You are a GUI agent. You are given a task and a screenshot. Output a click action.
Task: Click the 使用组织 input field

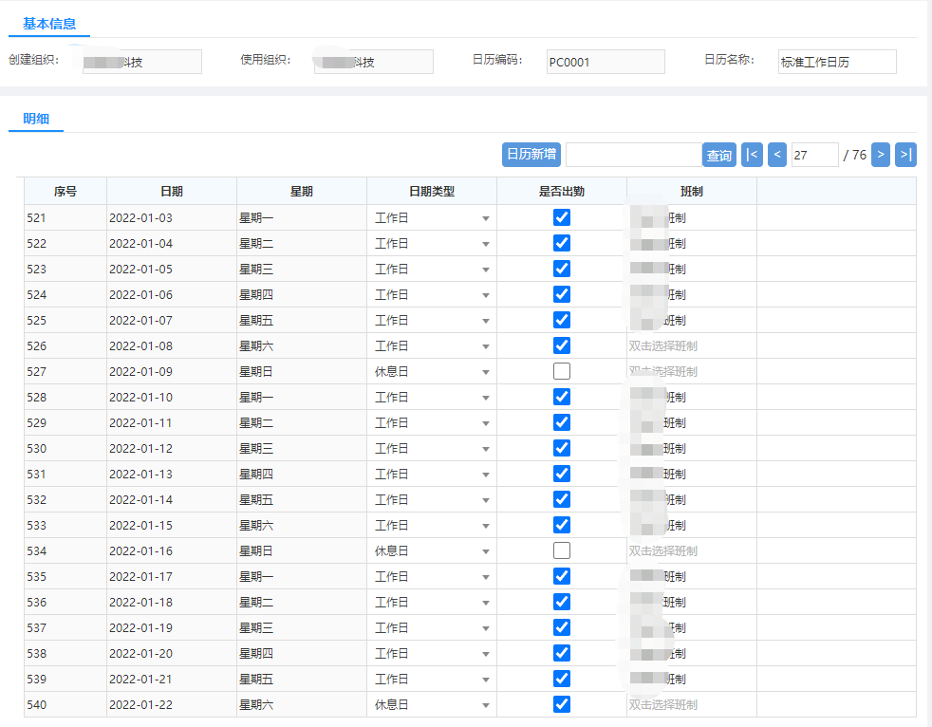tap(373, 62)
